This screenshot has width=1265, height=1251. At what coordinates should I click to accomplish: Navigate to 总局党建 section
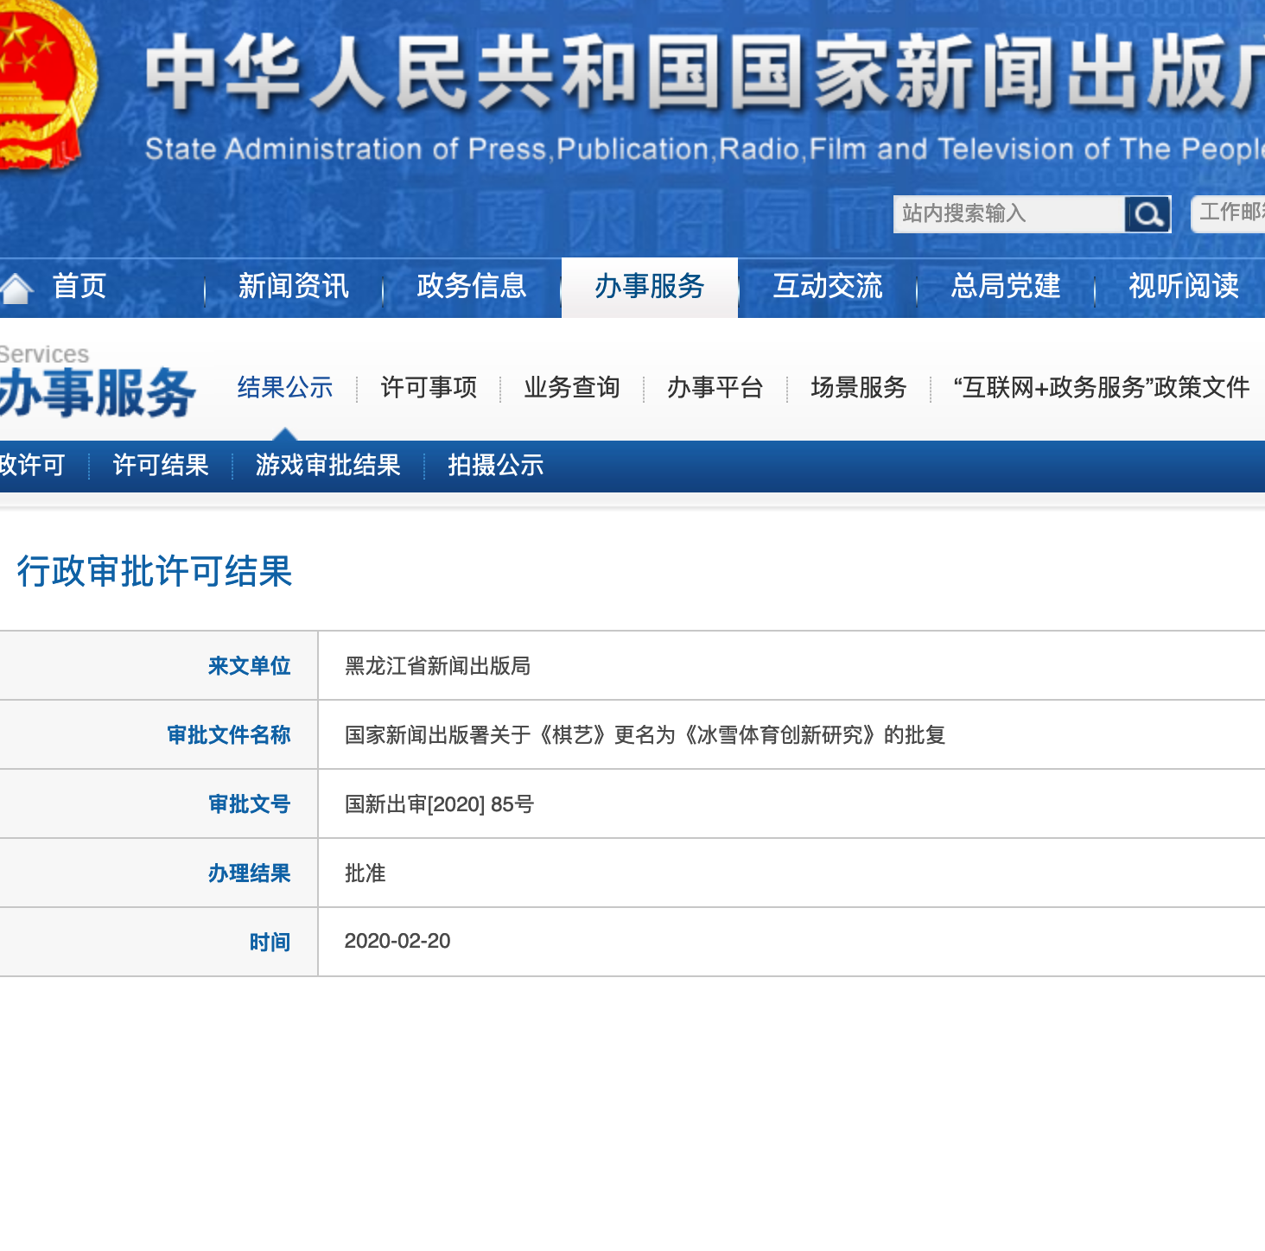click(x=1006, y=286)
